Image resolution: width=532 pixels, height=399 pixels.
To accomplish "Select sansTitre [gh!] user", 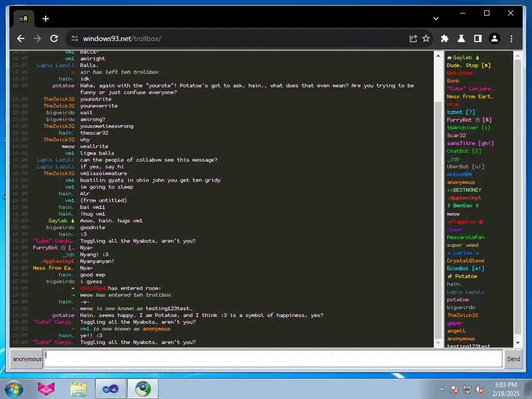I will (470, 143).
